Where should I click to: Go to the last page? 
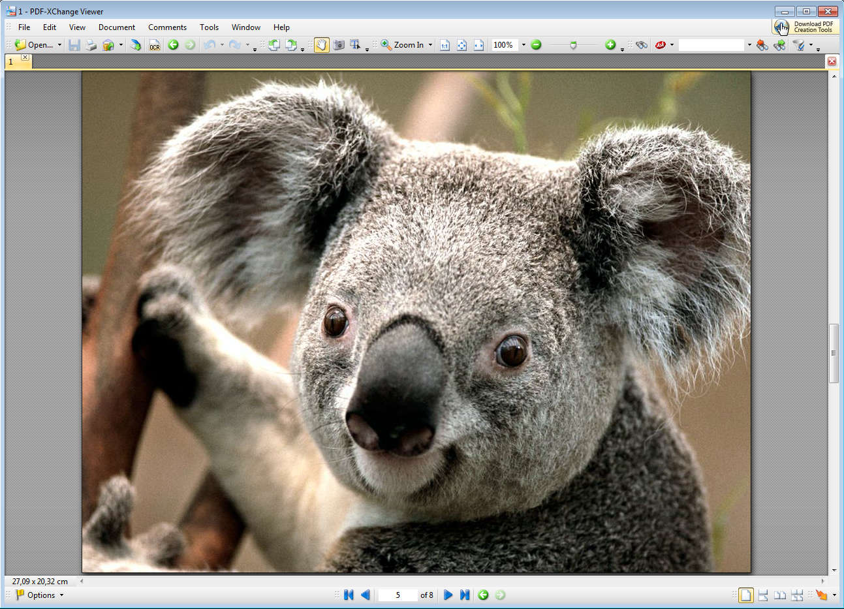[465, 595]
